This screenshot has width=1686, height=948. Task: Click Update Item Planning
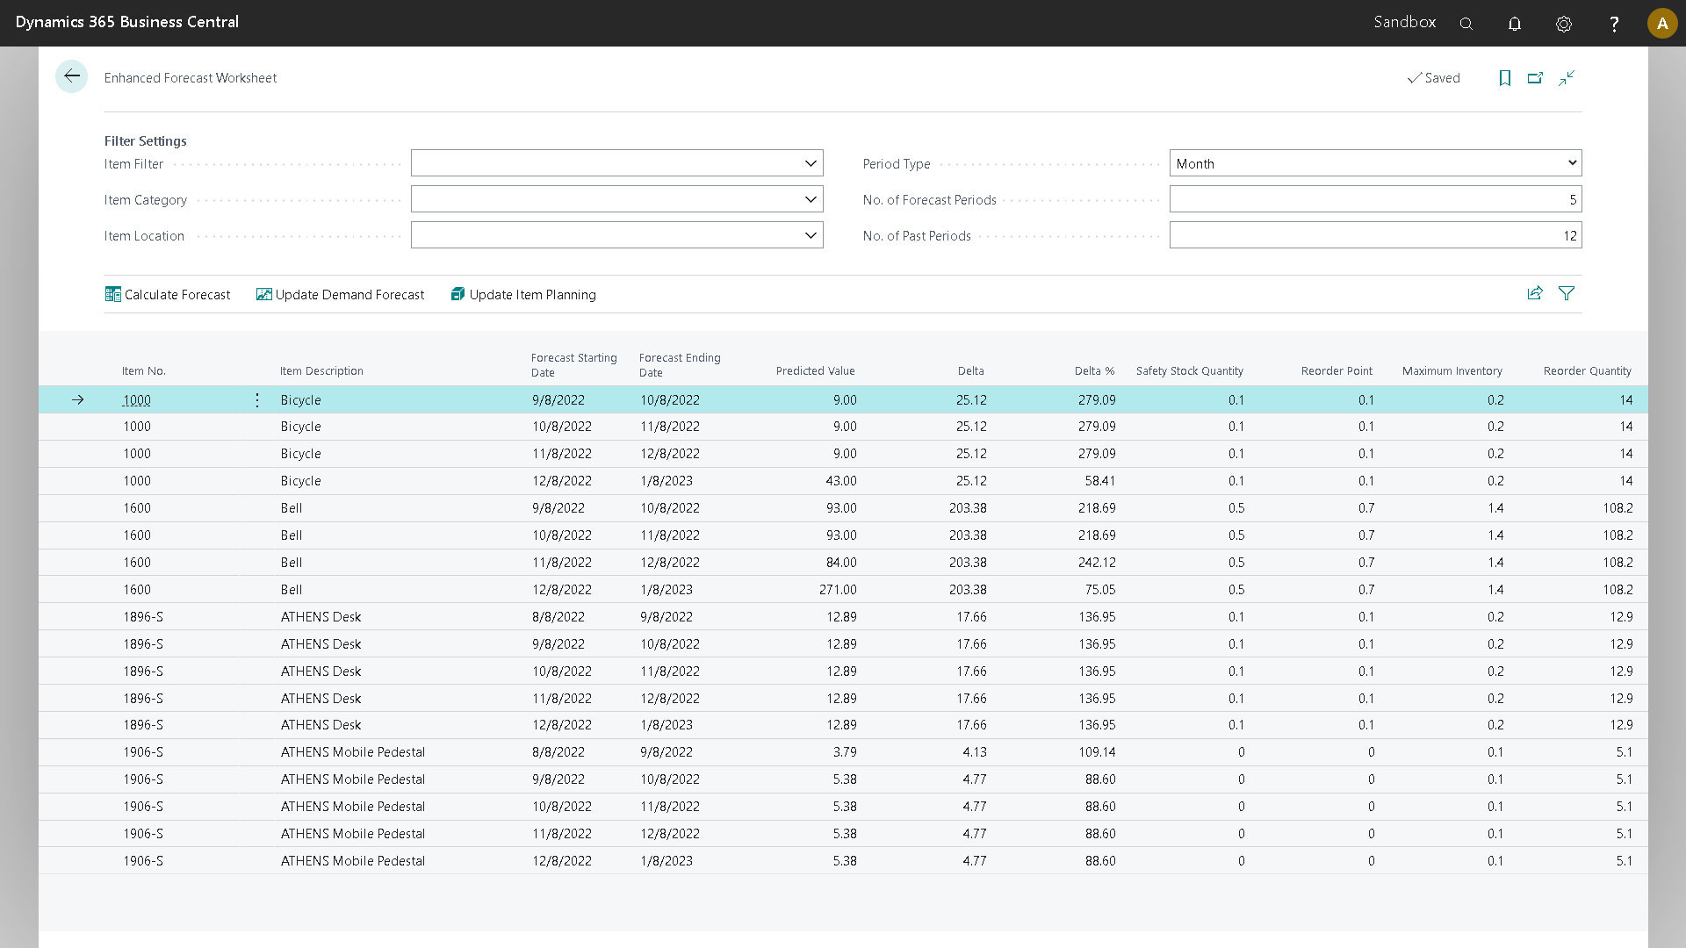tap(522, 294)
